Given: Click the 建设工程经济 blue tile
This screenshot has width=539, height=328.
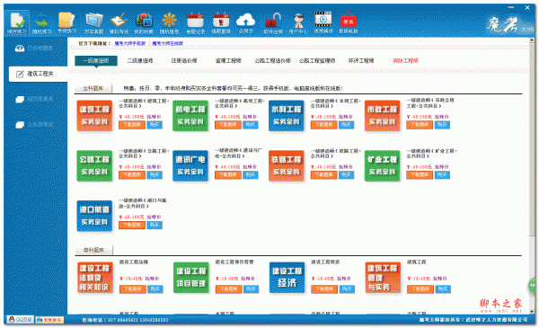Looking at the screenshot, I should [x=287, y=278].
